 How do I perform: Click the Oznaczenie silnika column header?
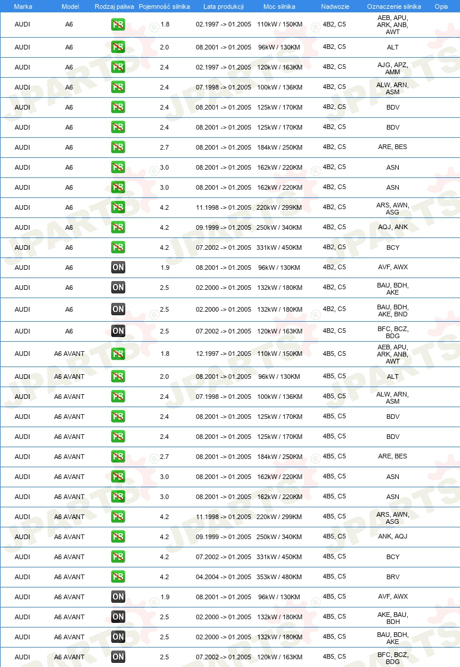point(394,6)
